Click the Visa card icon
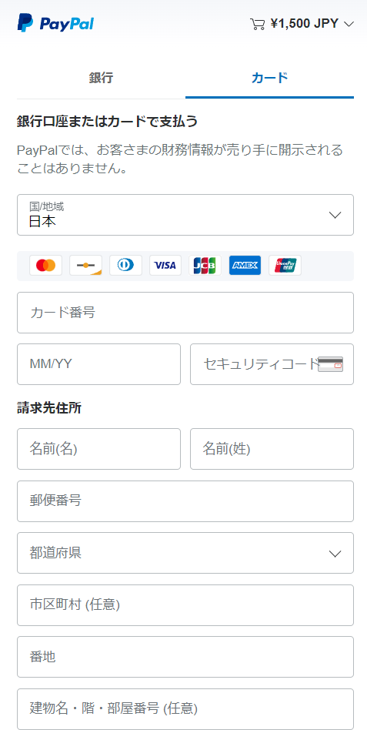367x730 pixels. pyautogui.click(x=165, y=266)
